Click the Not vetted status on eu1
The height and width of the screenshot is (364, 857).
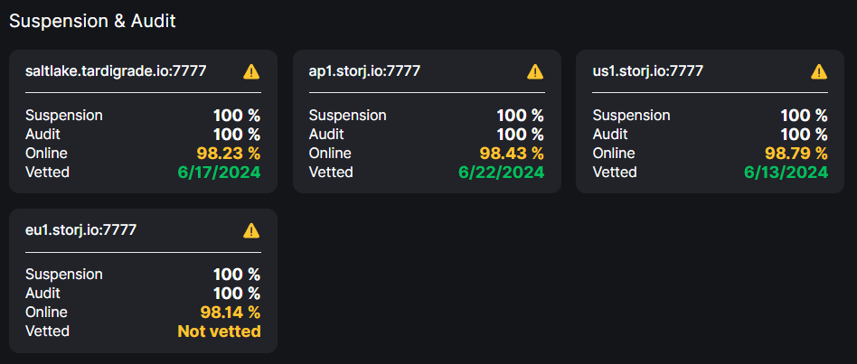pos(219,331)
